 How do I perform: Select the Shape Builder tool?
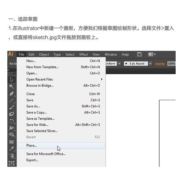click(x=12, y=135)
